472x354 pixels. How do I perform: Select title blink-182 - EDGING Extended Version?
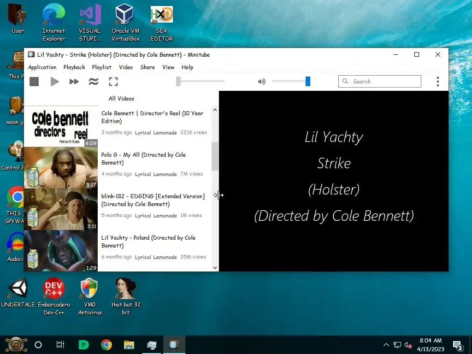tap(153, 200)
